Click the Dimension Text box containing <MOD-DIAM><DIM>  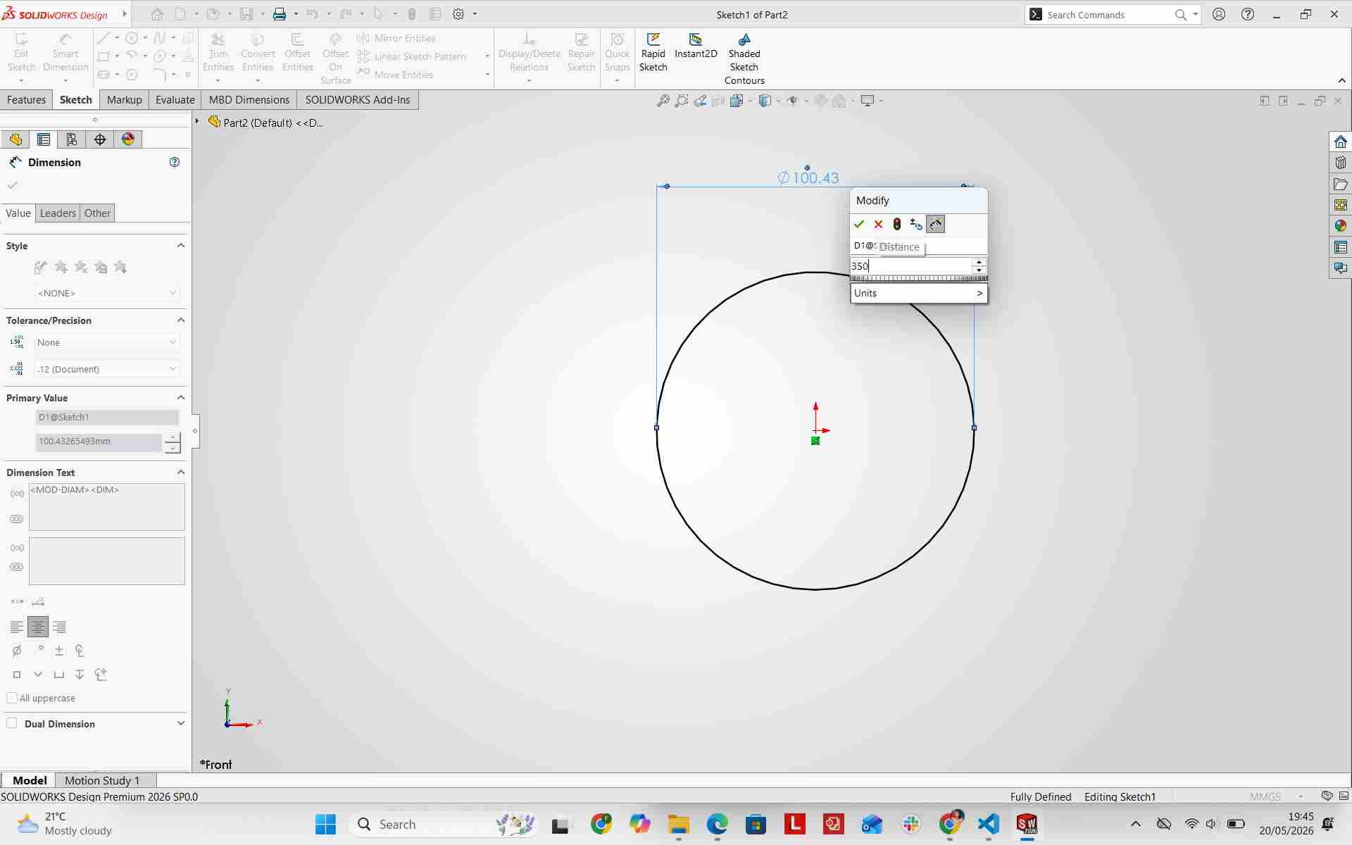click(107, 507)
